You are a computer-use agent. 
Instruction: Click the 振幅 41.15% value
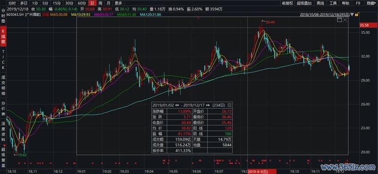pos(185,133)
